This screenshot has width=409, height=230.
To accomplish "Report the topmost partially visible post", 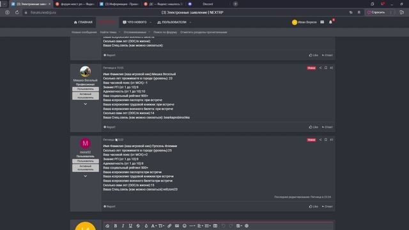I will (109, 55).
